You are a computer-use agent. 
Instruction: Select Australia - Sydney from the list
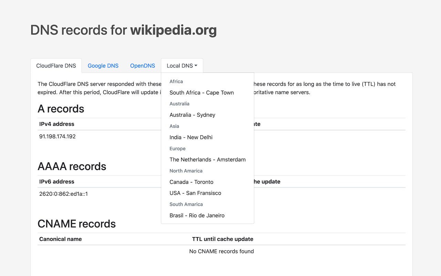click(192, 115)
